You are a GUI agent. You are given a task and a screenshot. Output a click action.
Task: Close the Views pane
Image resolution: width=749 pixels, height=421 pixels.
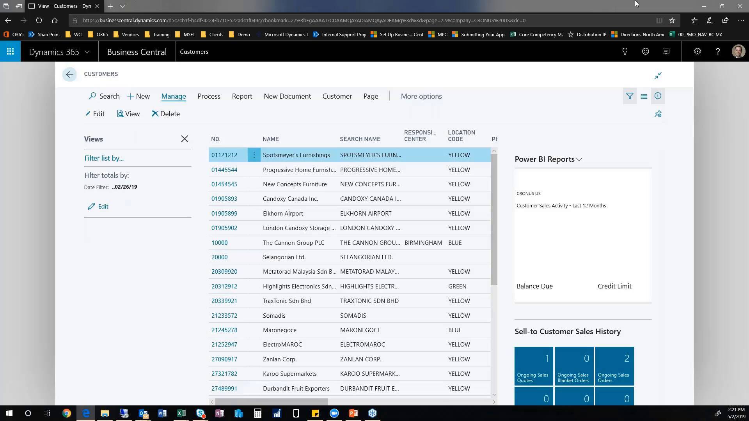pos(185,138)
